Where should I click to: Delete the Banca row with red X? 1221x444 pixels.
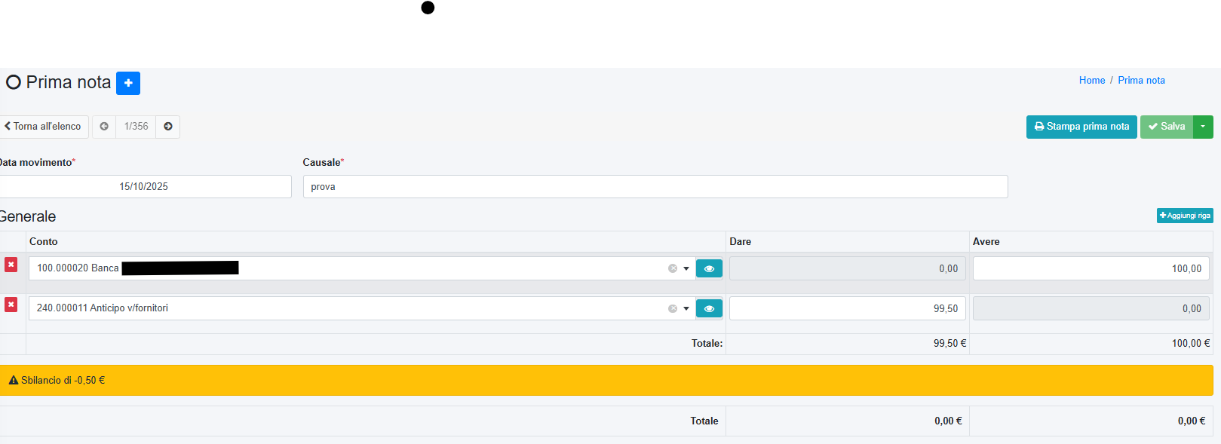click(x=11, y=265)
